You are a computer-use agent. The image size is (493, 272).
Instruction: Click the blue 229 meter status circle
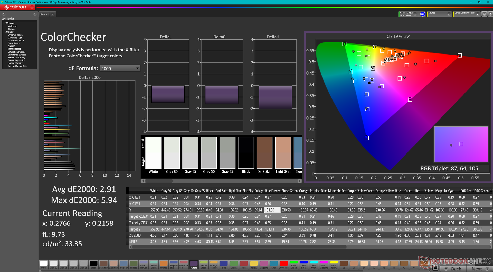423,14
